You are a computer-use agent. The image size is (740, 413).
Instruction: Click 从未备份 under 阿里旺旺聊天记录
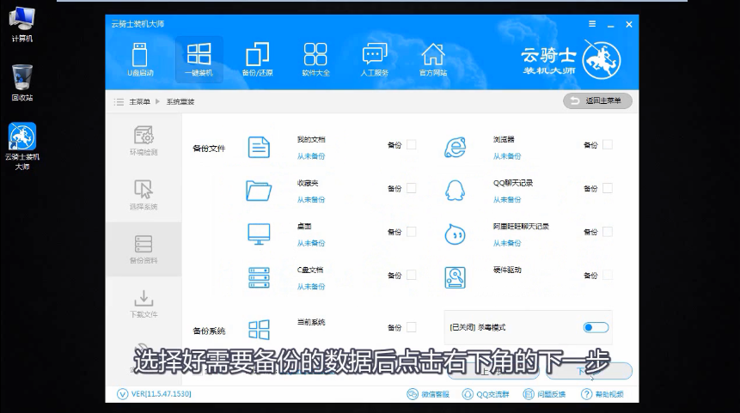click(507, 243)
